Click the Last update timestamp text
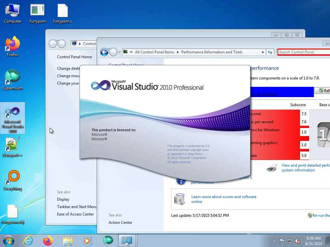Image resolution: width=330 pixels, height=247 pixels. click(200, 215)
